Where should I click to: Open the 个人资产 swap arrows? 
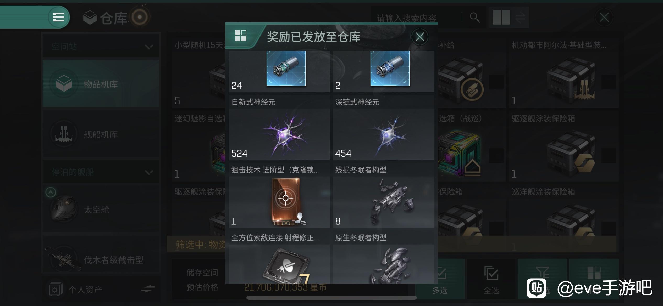(x=148, y=289)
